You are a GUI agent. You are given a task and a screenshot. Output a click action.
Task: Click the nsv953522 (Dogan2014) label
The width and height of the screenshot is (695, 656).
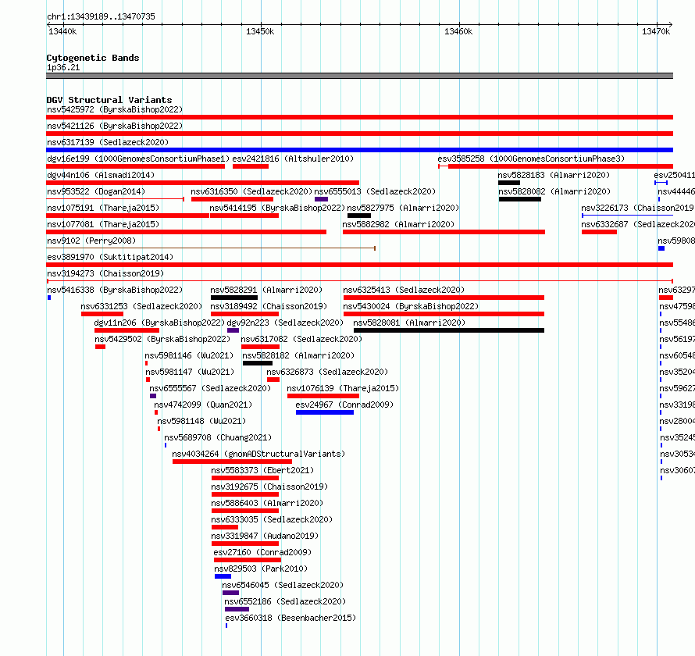pos(96,191)
